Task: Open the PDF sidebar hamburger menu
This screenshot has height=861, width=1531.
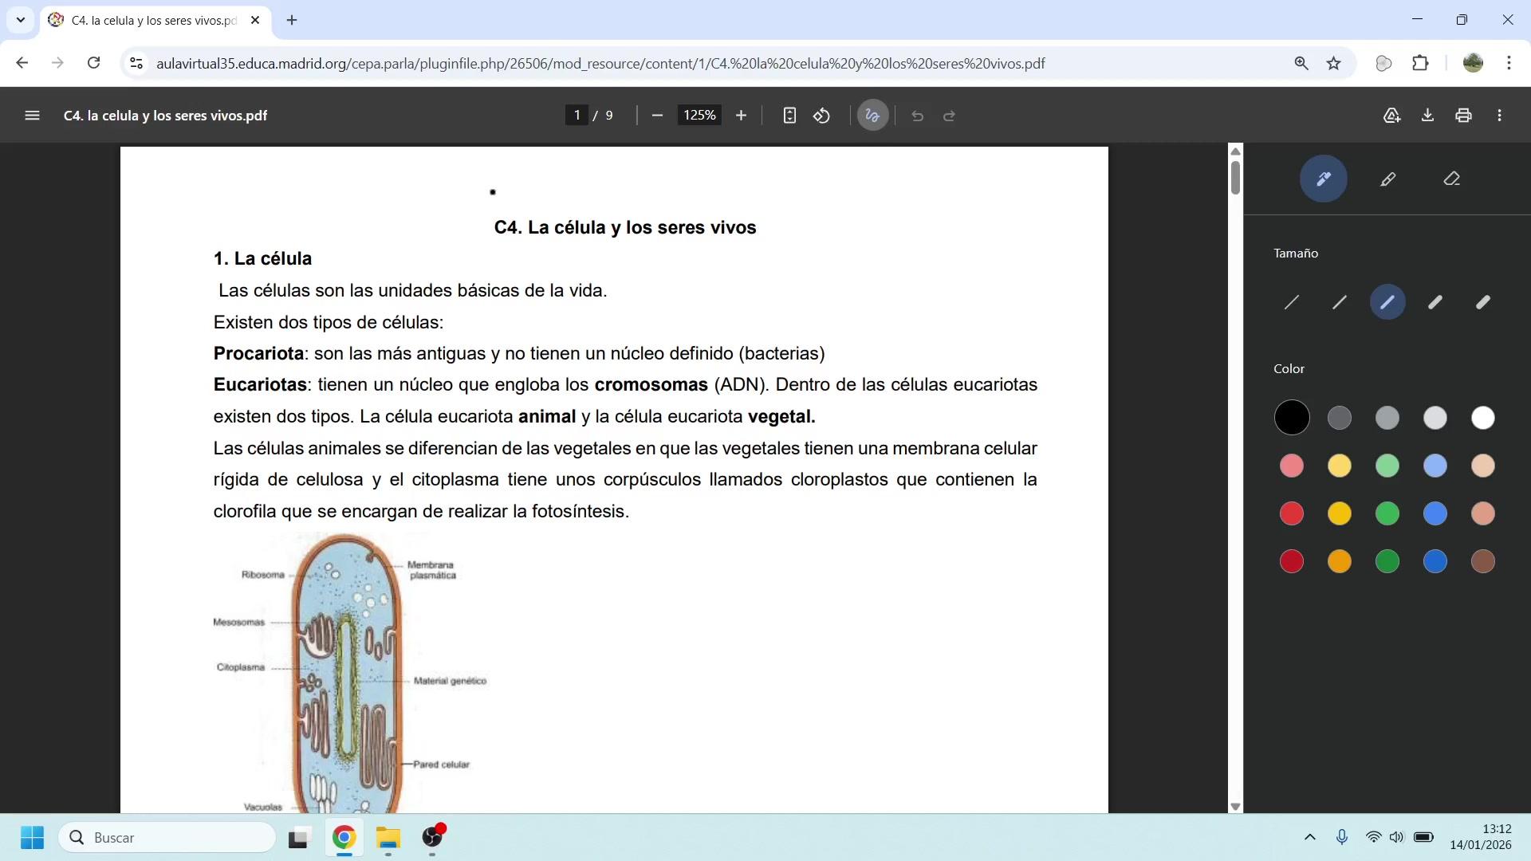Action: point(32,116)
